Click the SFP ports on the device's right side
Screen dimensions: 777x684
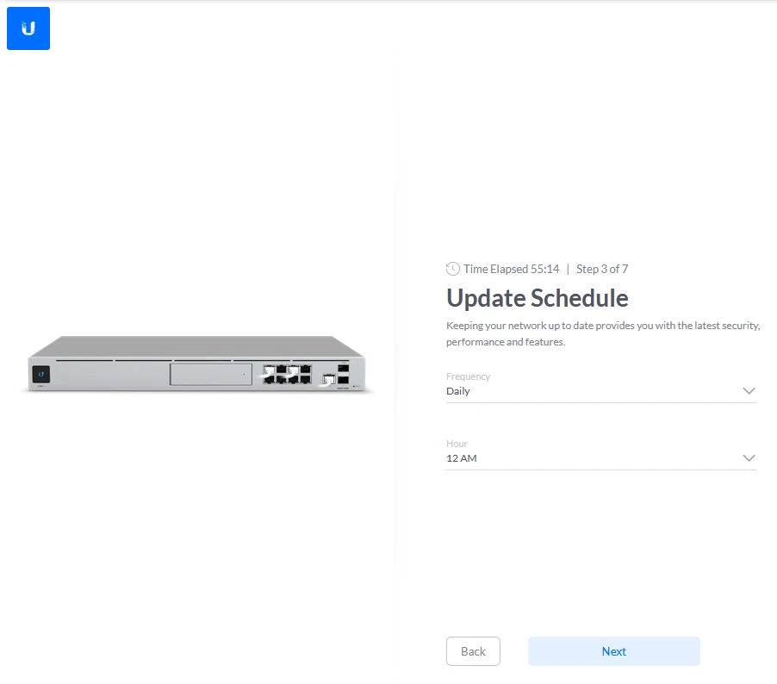345,374
